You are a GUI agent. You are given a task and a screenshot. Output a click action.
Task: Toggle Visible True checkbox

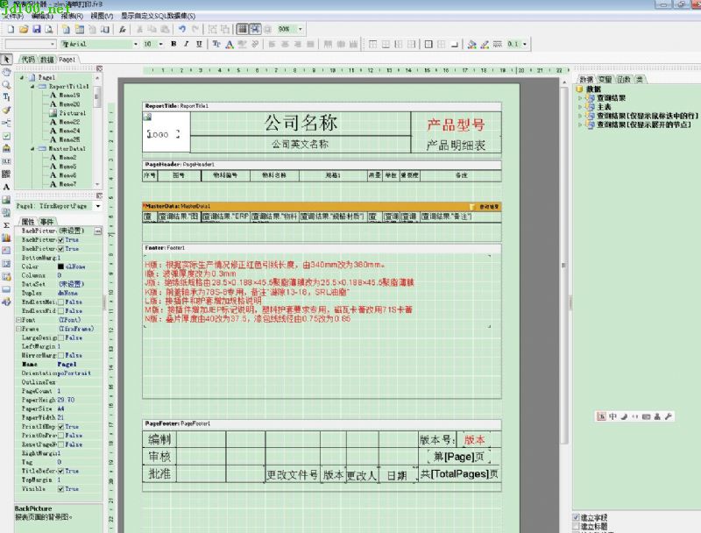click(x=60, y=489)
